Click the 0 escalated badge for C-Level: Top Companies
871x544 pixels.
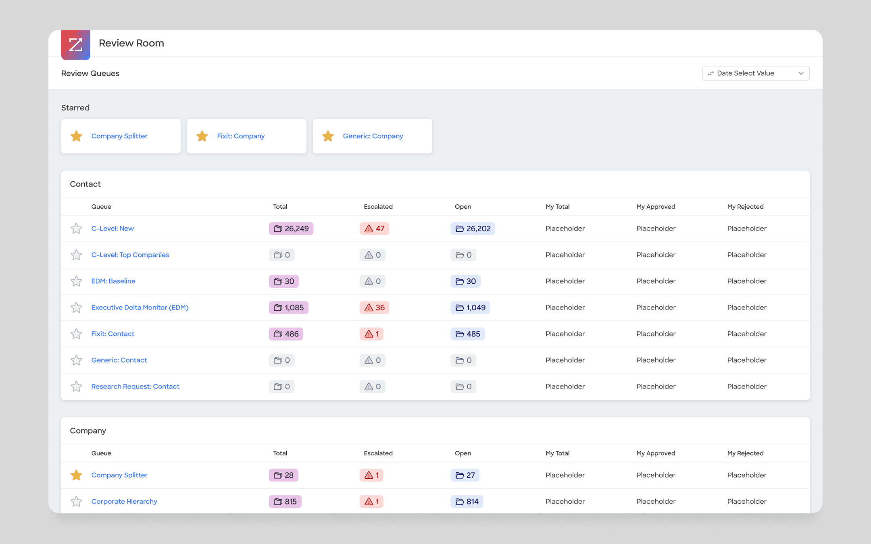pos(373,255)
